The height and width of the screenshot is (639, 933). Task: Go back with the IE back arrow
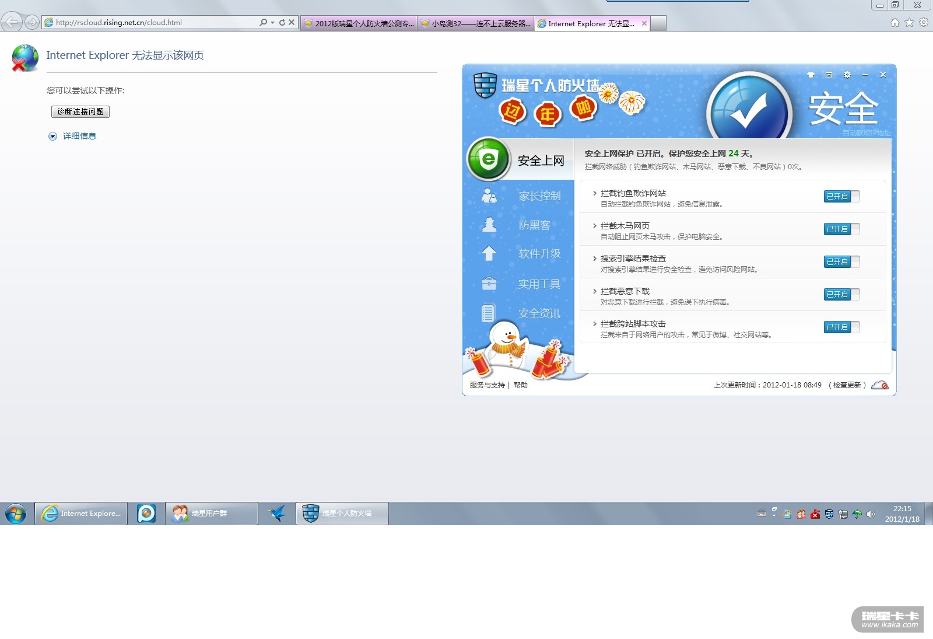pos(12,22)
